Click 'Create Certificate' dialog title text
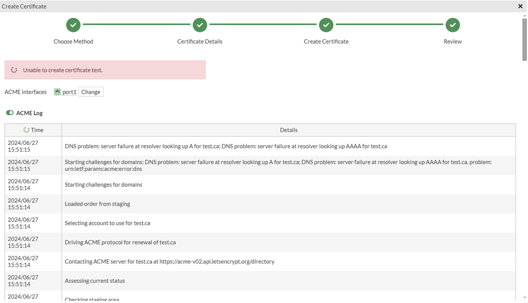528x303 pixels. [x=24, y=6]
